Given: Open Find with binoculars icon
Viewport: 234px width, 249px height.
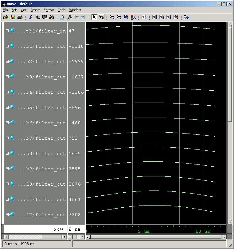Looking at the screenshot, I should pyautogui.click(x=52, y=17).
